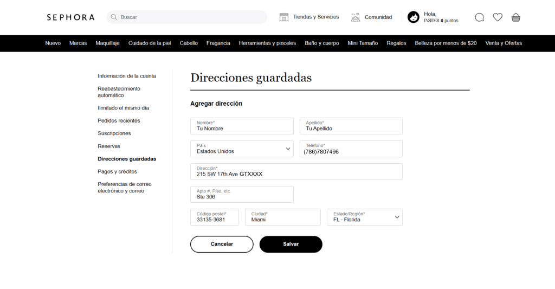
Task: Open Reabastecimiento automático link
Action: (x=119, y=92)
